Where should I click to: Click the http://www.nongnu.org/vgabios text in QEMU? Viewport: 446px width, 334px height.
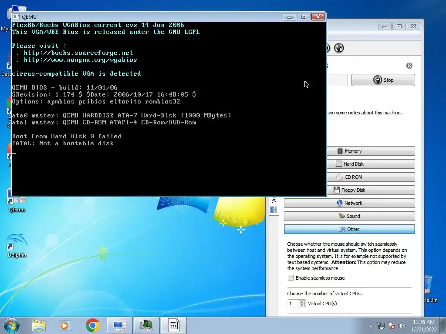click(80, 60)
